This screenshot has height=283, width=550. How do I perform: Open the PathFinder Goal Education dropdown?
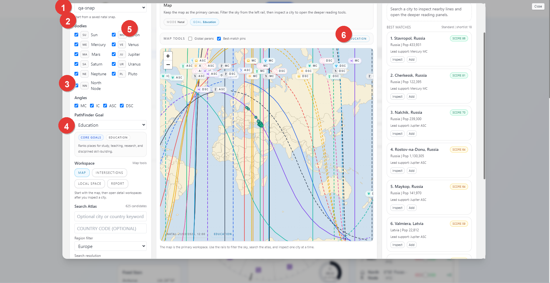110,125
